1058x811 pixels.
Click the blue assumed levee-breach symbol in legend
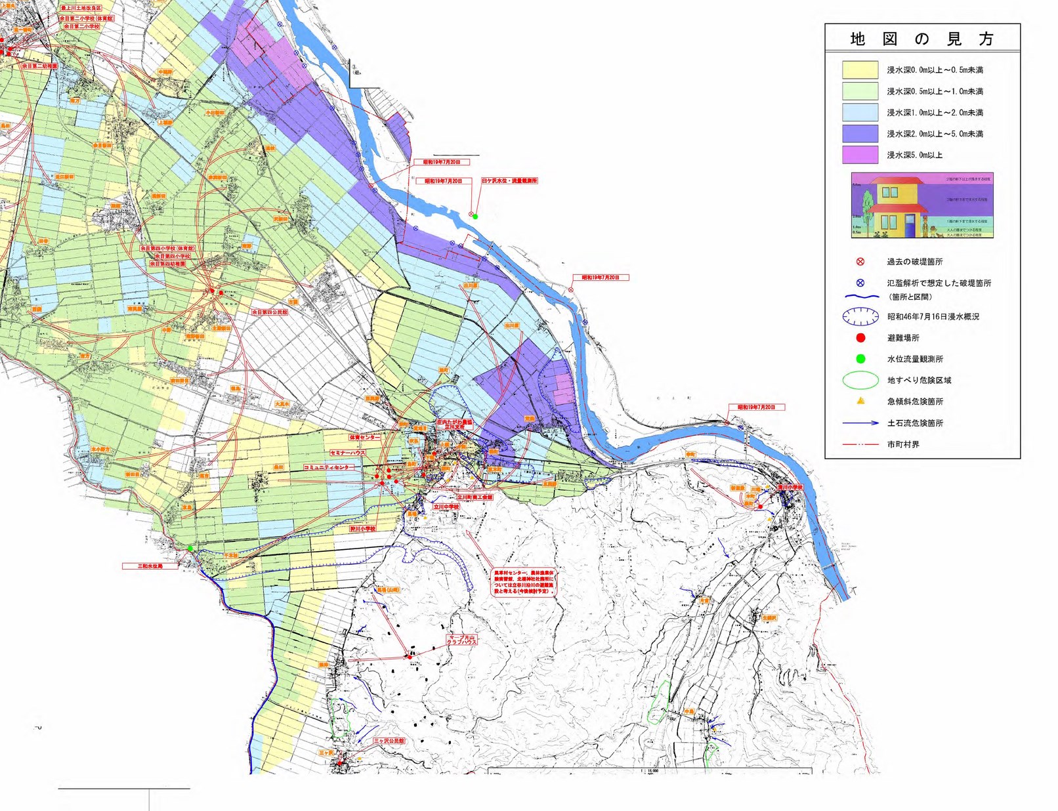point(860,283)
